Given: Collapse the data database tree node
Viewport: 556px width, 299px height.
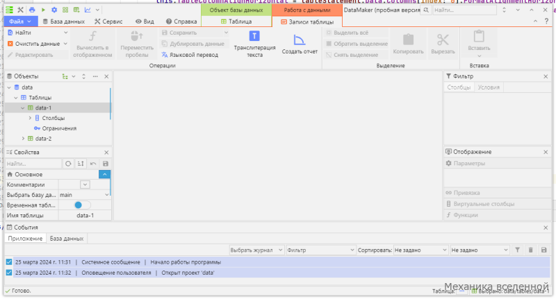Looking at the screenshot, I should coord(9,87).
